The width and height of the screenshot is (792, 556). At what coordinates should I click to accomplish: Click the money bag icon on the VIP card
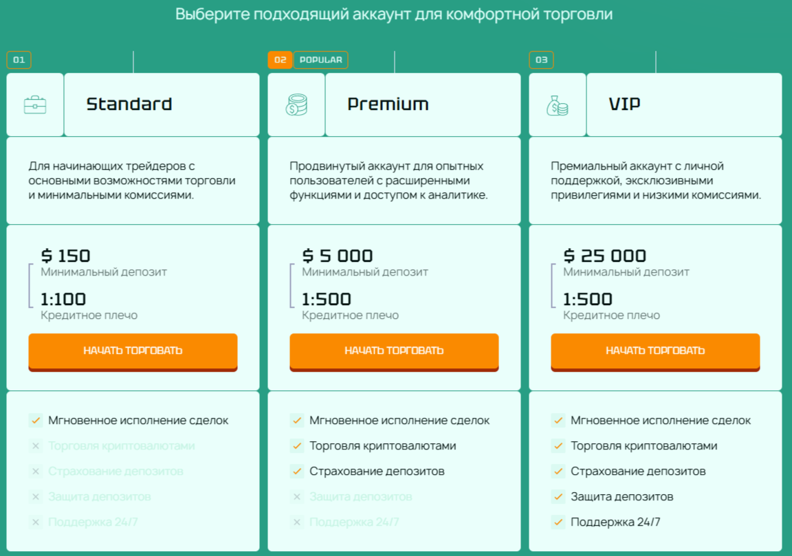(558, 104)
